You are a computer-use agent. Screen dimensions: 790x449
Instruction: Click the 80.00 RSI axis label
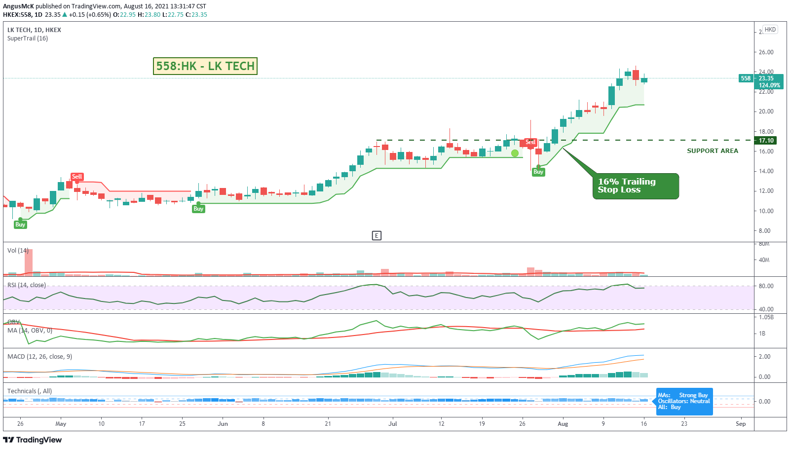click(766, 286)
